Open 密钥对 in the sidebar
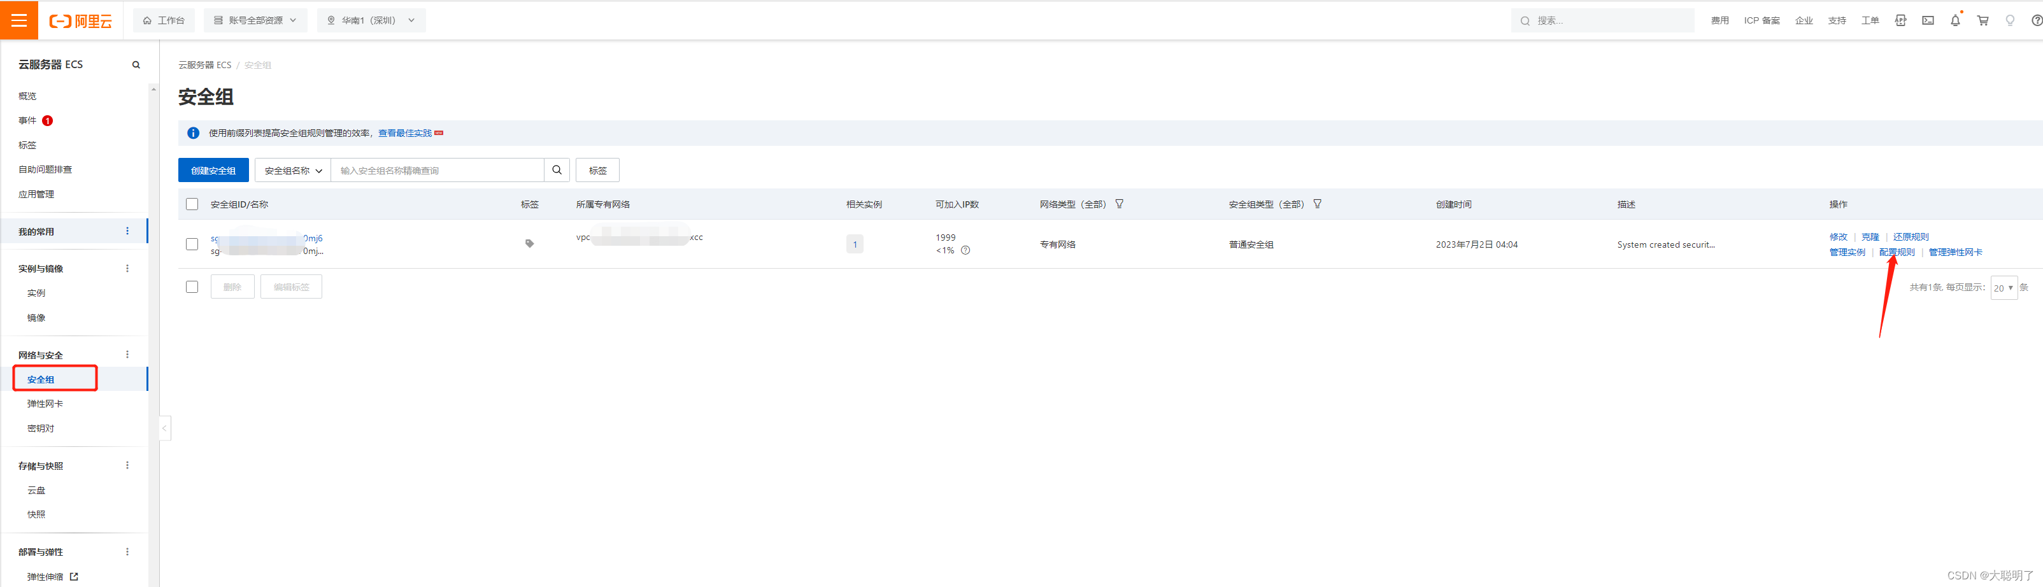The height and width of the screenshot is (587, 2043). click(41, 428)
